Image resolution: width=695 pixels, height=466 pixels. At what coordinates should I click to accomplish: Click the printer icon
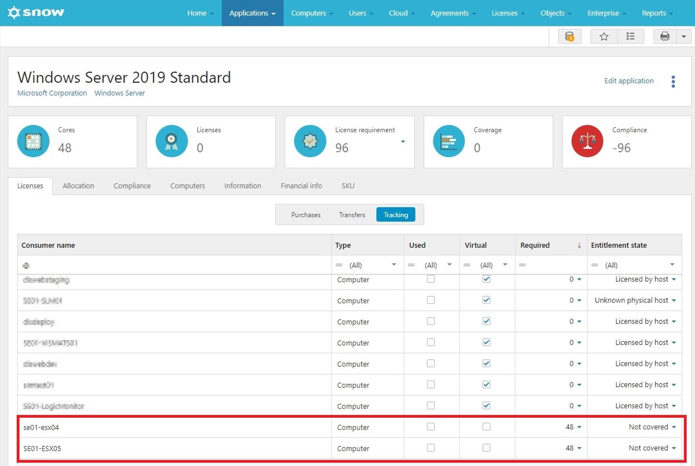tap(665, 37)
